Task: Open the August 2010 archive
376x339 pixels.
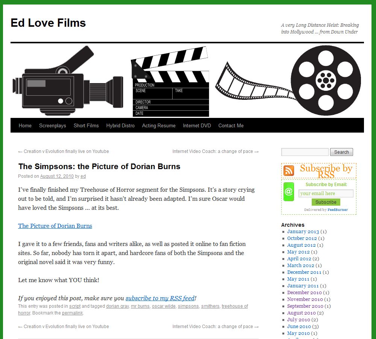Action: tap(302, 313)
